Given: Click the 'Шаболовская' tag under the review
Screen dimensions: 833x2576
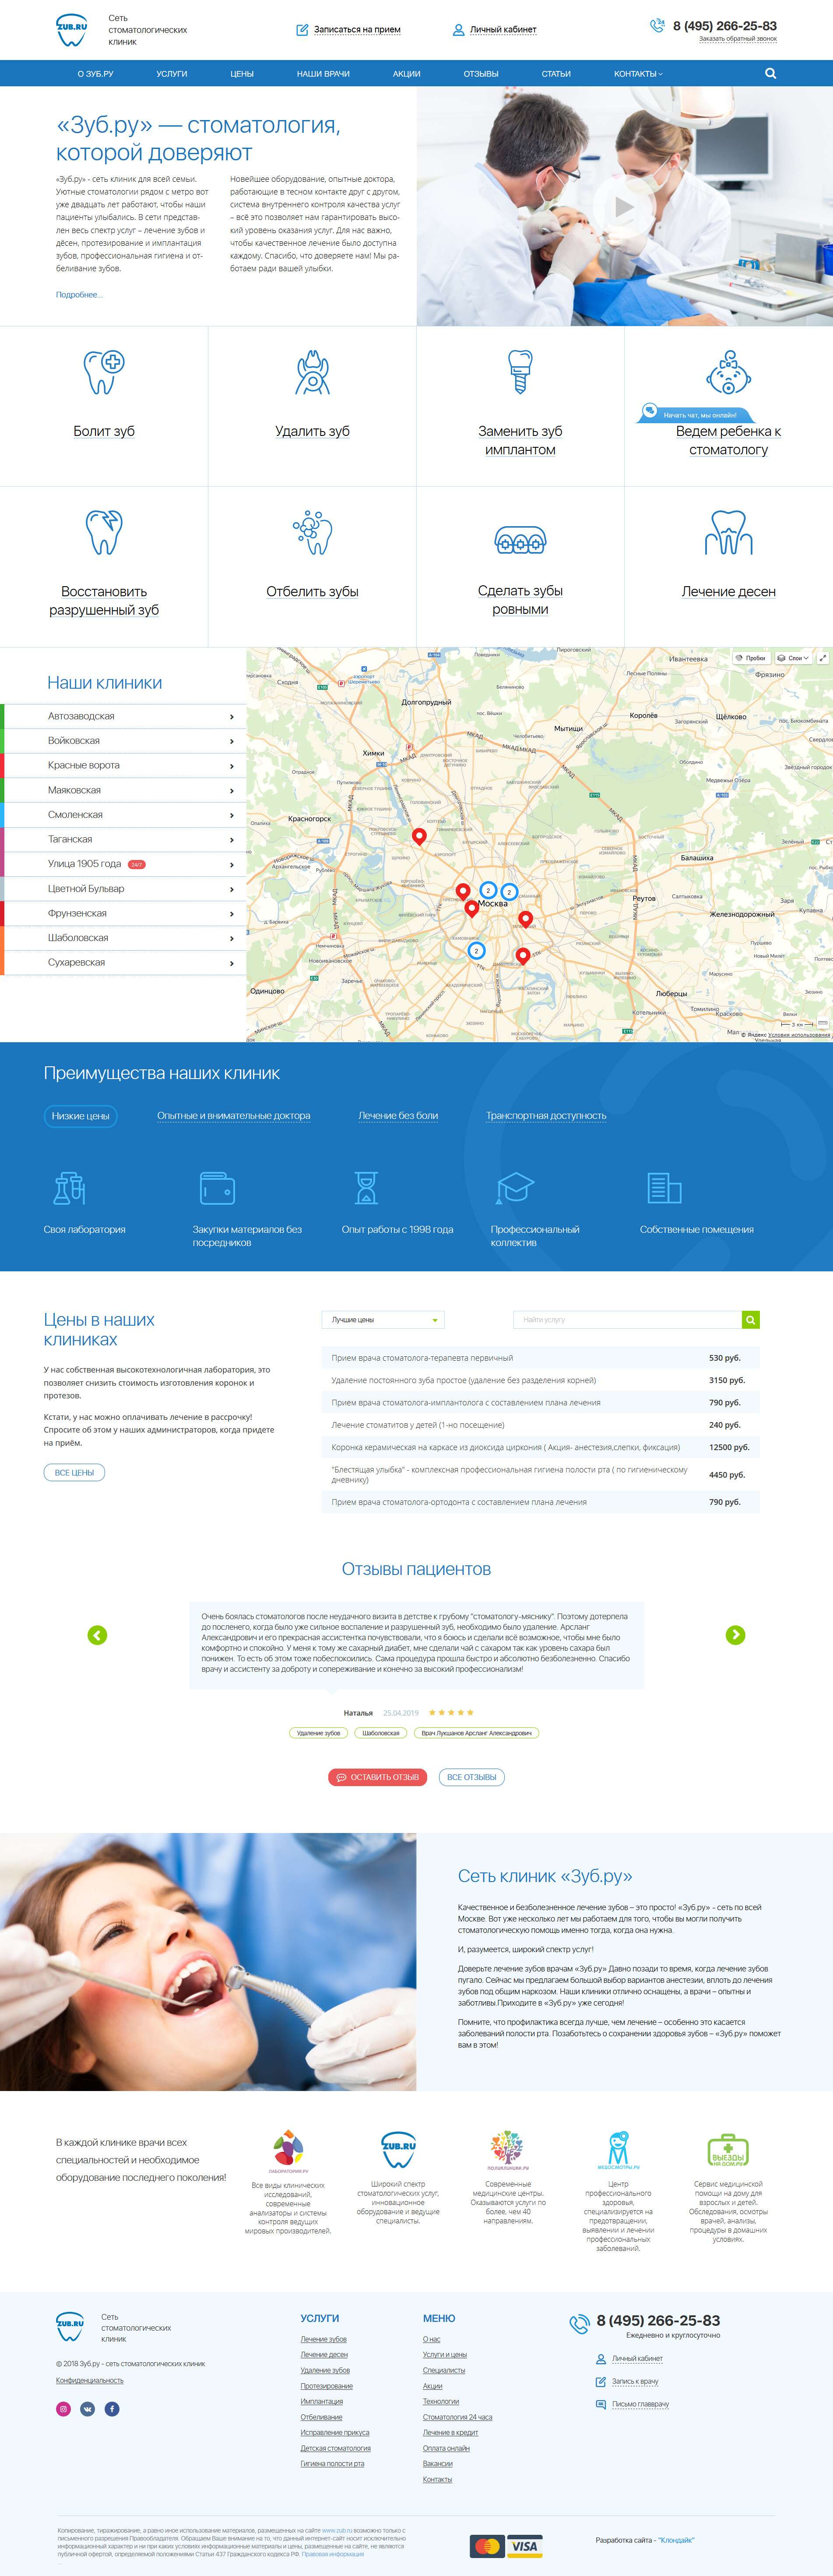Looking at the screenshot, I should tap(380, 1733).
